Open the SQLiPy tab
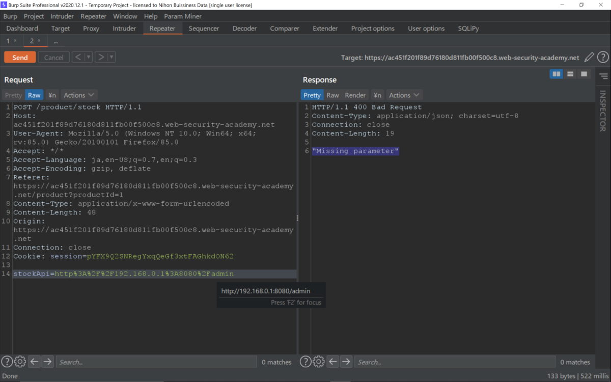Viewport: 611px width, 382px height. 468,29
